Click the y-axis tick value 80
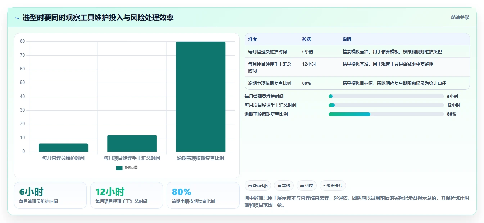The width and height of the screenshot is (484, 223). click(22, 41)
